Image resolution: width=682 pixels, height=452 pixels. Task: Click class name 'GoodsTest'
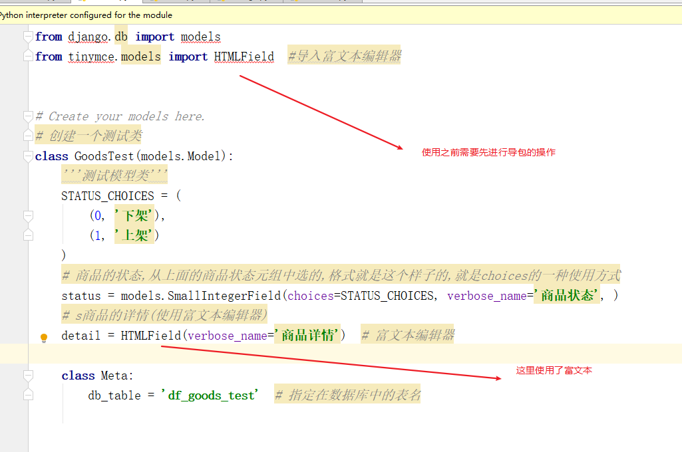(104, 156)
